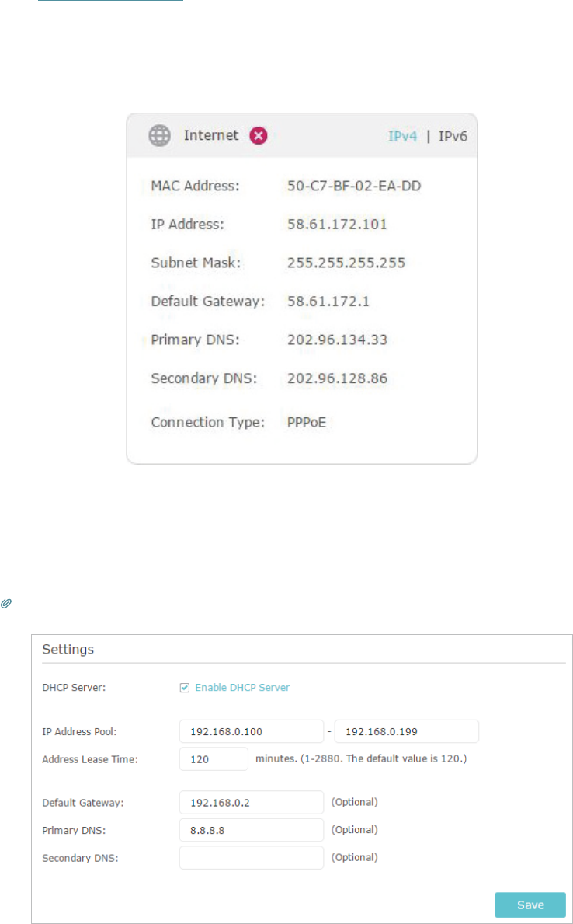Switch to the IPv6 tab
The height and width of the screenshot is (924, 573).
coord(453,136)
